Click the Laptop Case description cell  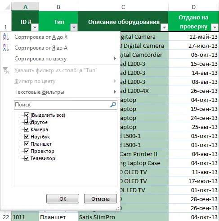[x=144, y=163]
